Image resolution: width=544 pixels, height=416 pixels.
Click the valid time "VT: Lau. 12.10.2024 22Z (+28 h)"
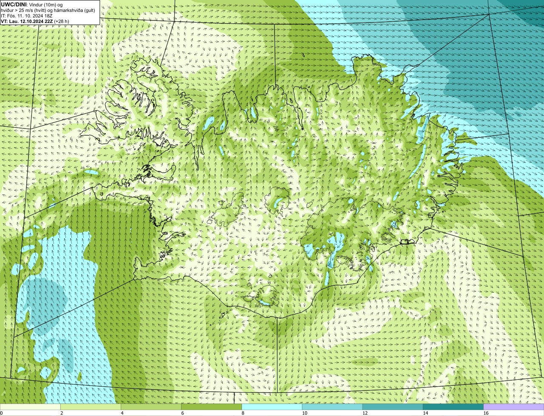click(35, 21)
